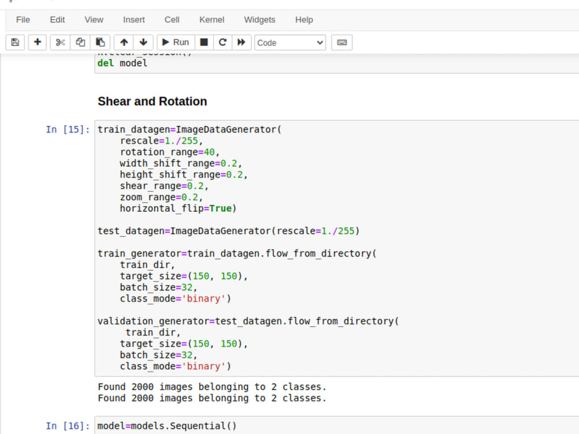
Task: Open the cell type dropdown showing Code
Action: (289, 42)
